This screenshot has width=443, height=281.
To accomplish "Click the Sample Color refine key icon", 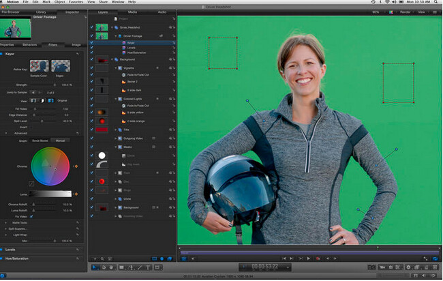I will (x=40, y=65).
